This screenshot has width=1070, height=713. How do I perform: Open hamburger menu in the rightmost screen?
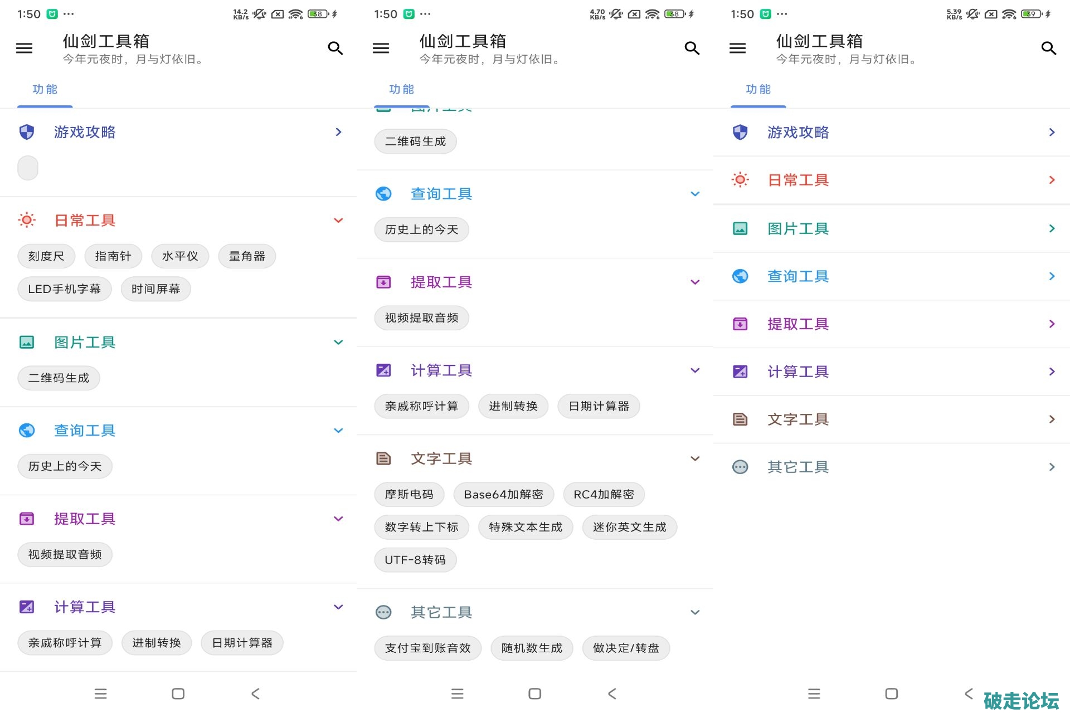pyautogui.click(x=737, y=48)
